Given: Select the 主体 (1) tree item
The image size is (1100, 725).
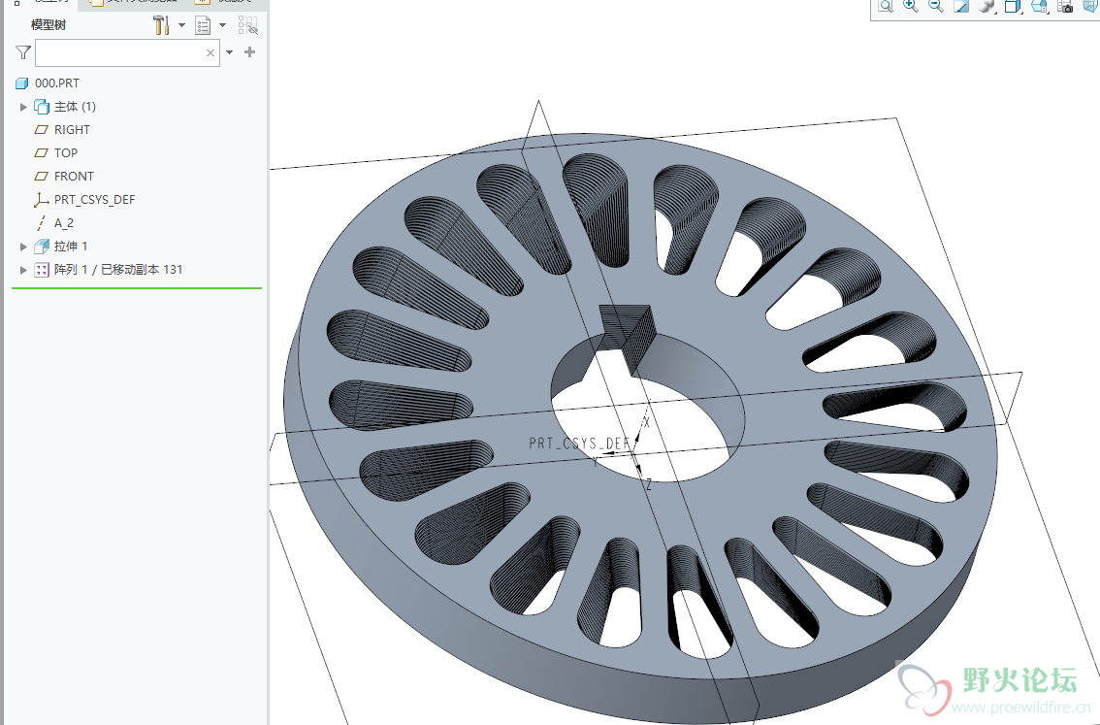Looking at the screenshot, I should tap(75, 107).
